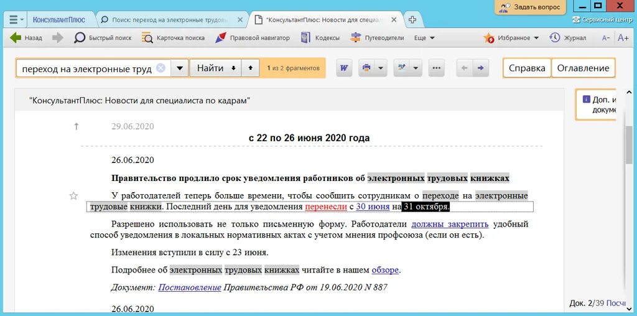Decrease font size with A-

pyautogui.click(x=606, y=38)
